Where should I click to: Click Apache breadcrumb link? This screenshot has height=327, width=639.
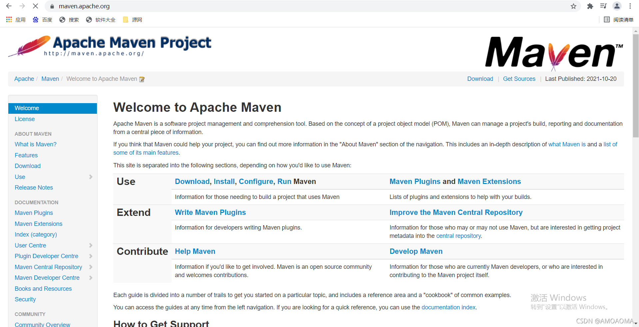click(24, 79)
